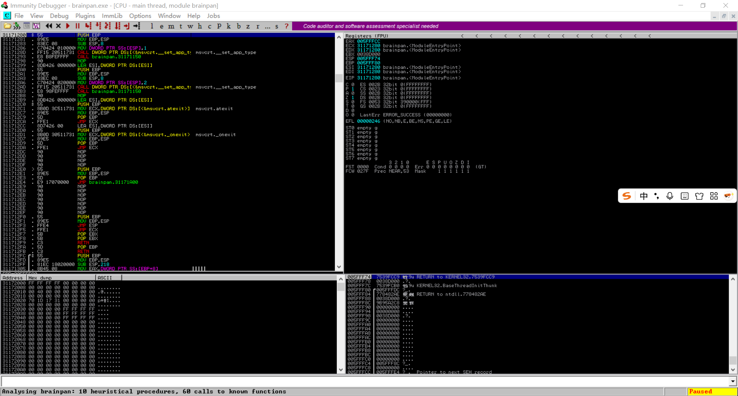Show windows via 'w' button
This screenshot has width=738, height=396.
pos(190,26)
